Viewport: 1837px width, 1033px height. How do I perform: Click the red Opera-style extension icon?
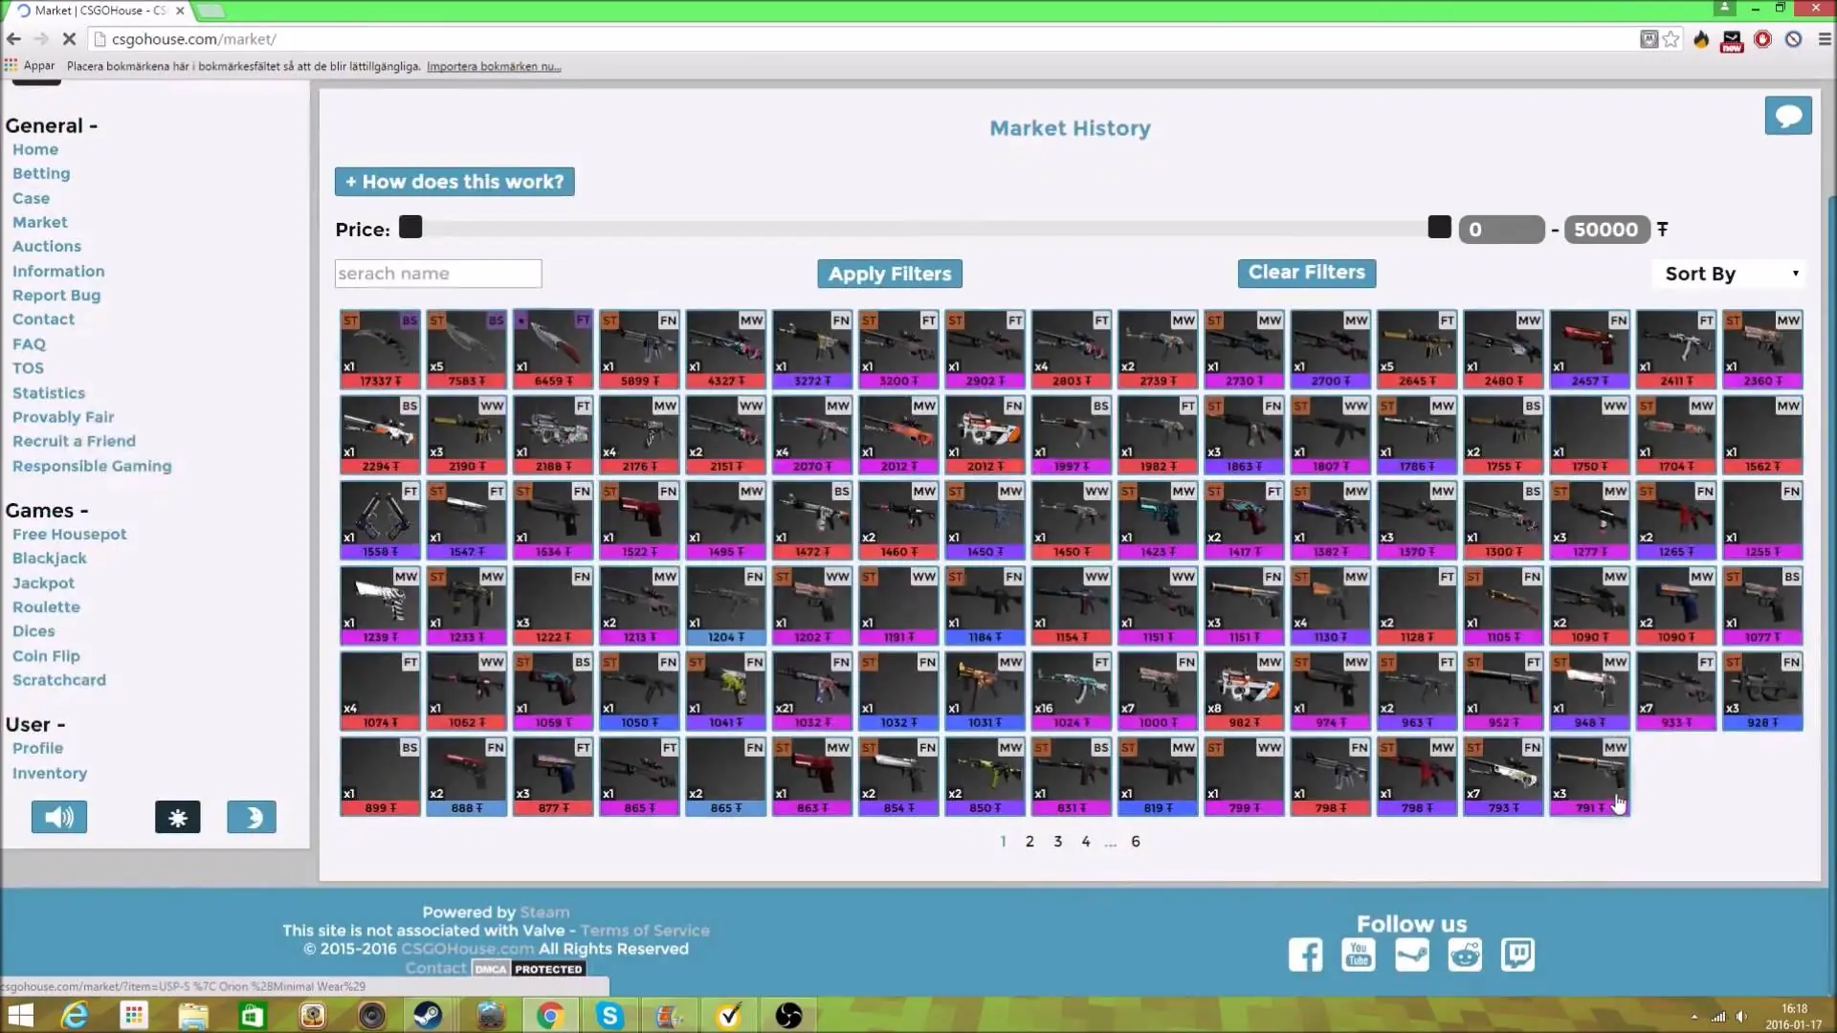[x=1762, y=39]
